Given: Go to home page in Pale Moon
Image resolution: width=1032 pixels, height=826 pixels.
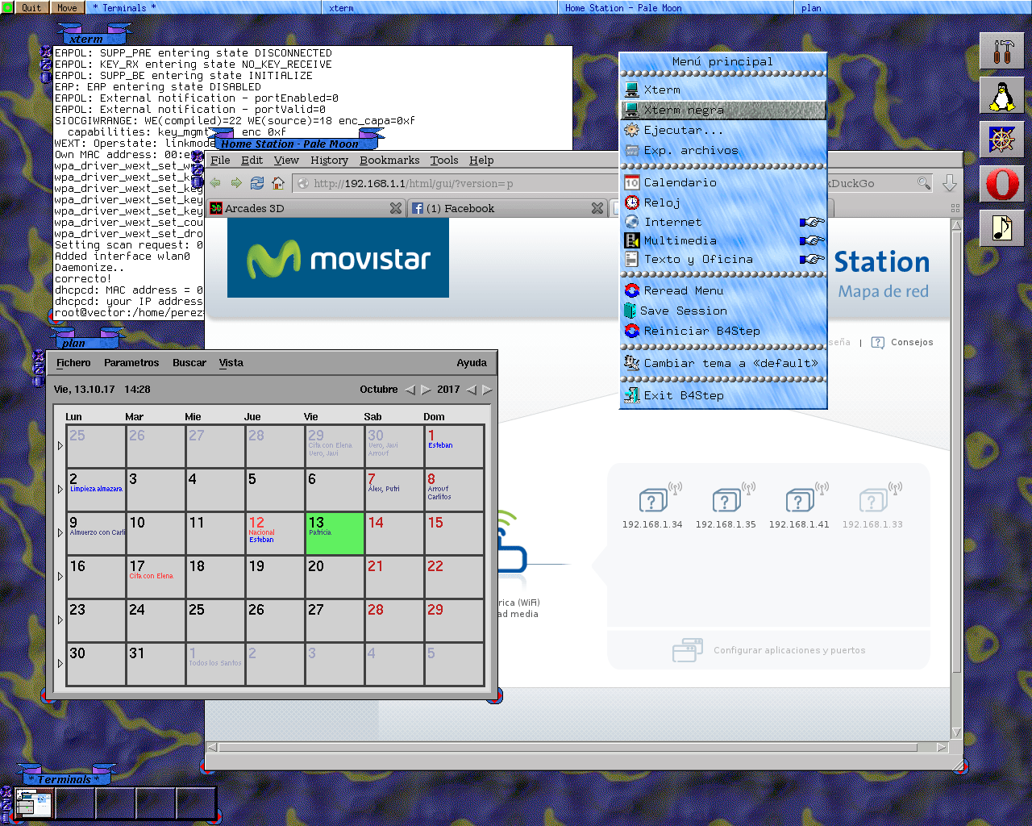Looking at the screenshot, I should (x=278, y=183).
